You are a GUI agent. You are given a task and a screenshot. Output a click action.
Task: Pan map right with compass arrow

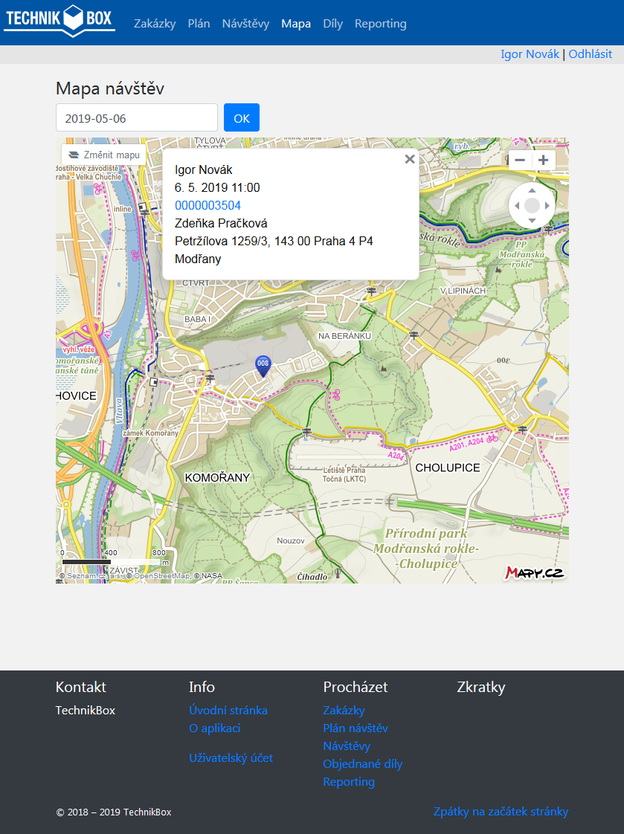point(547,205)
